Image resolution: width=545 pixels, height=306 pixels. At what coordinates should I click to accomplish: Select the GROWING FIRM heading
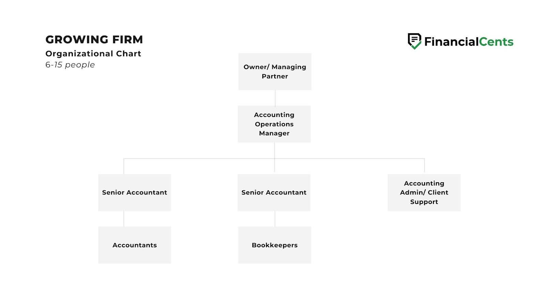point(94,39)
